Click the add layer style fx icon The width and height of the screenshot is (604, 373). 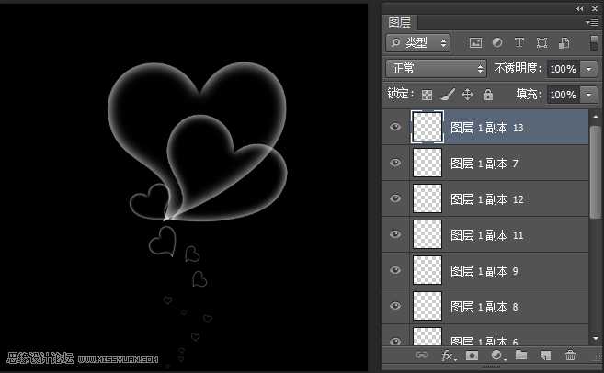tap(449, 356)
